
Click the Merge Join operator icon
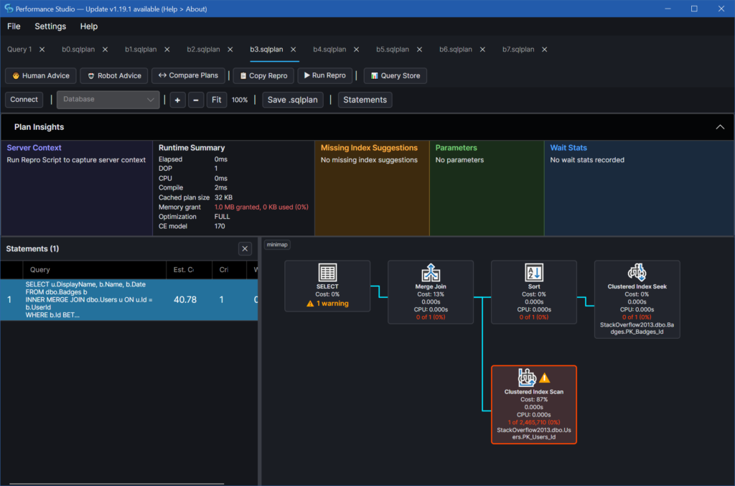point(431,272)
